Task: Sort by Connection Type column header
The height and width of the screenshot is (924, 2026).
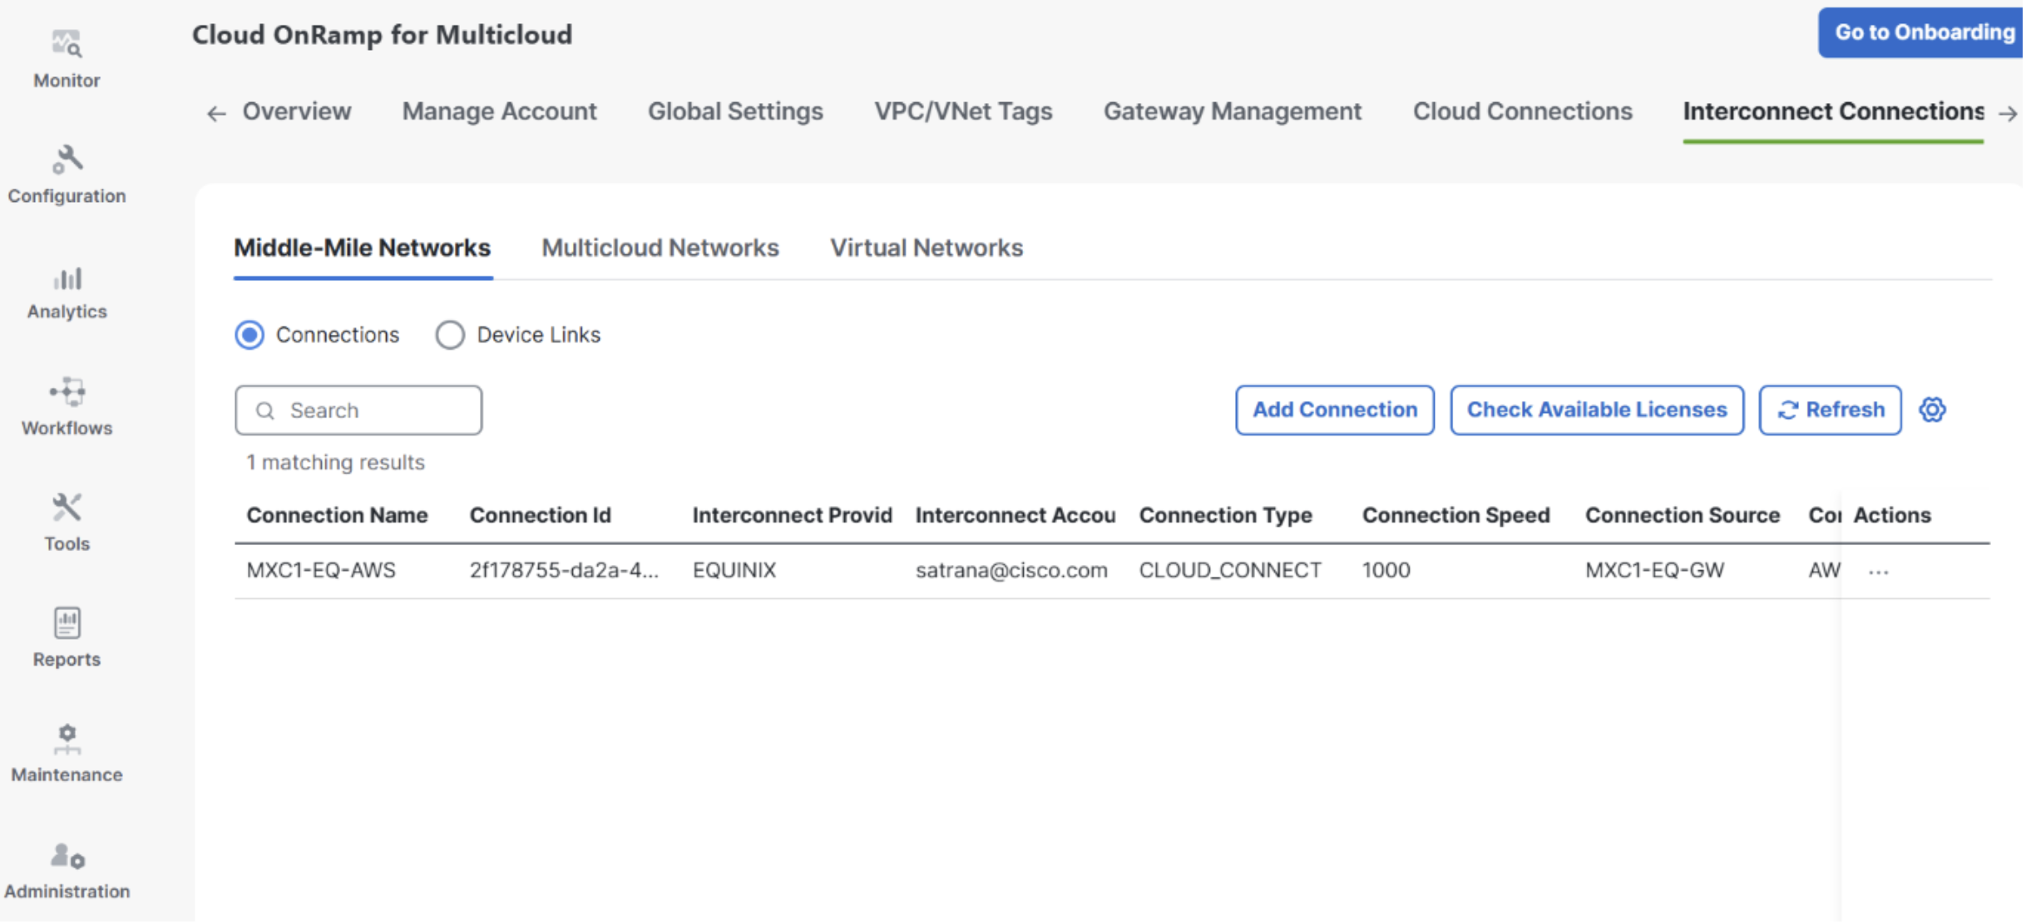Action: tap(1228, 516)
